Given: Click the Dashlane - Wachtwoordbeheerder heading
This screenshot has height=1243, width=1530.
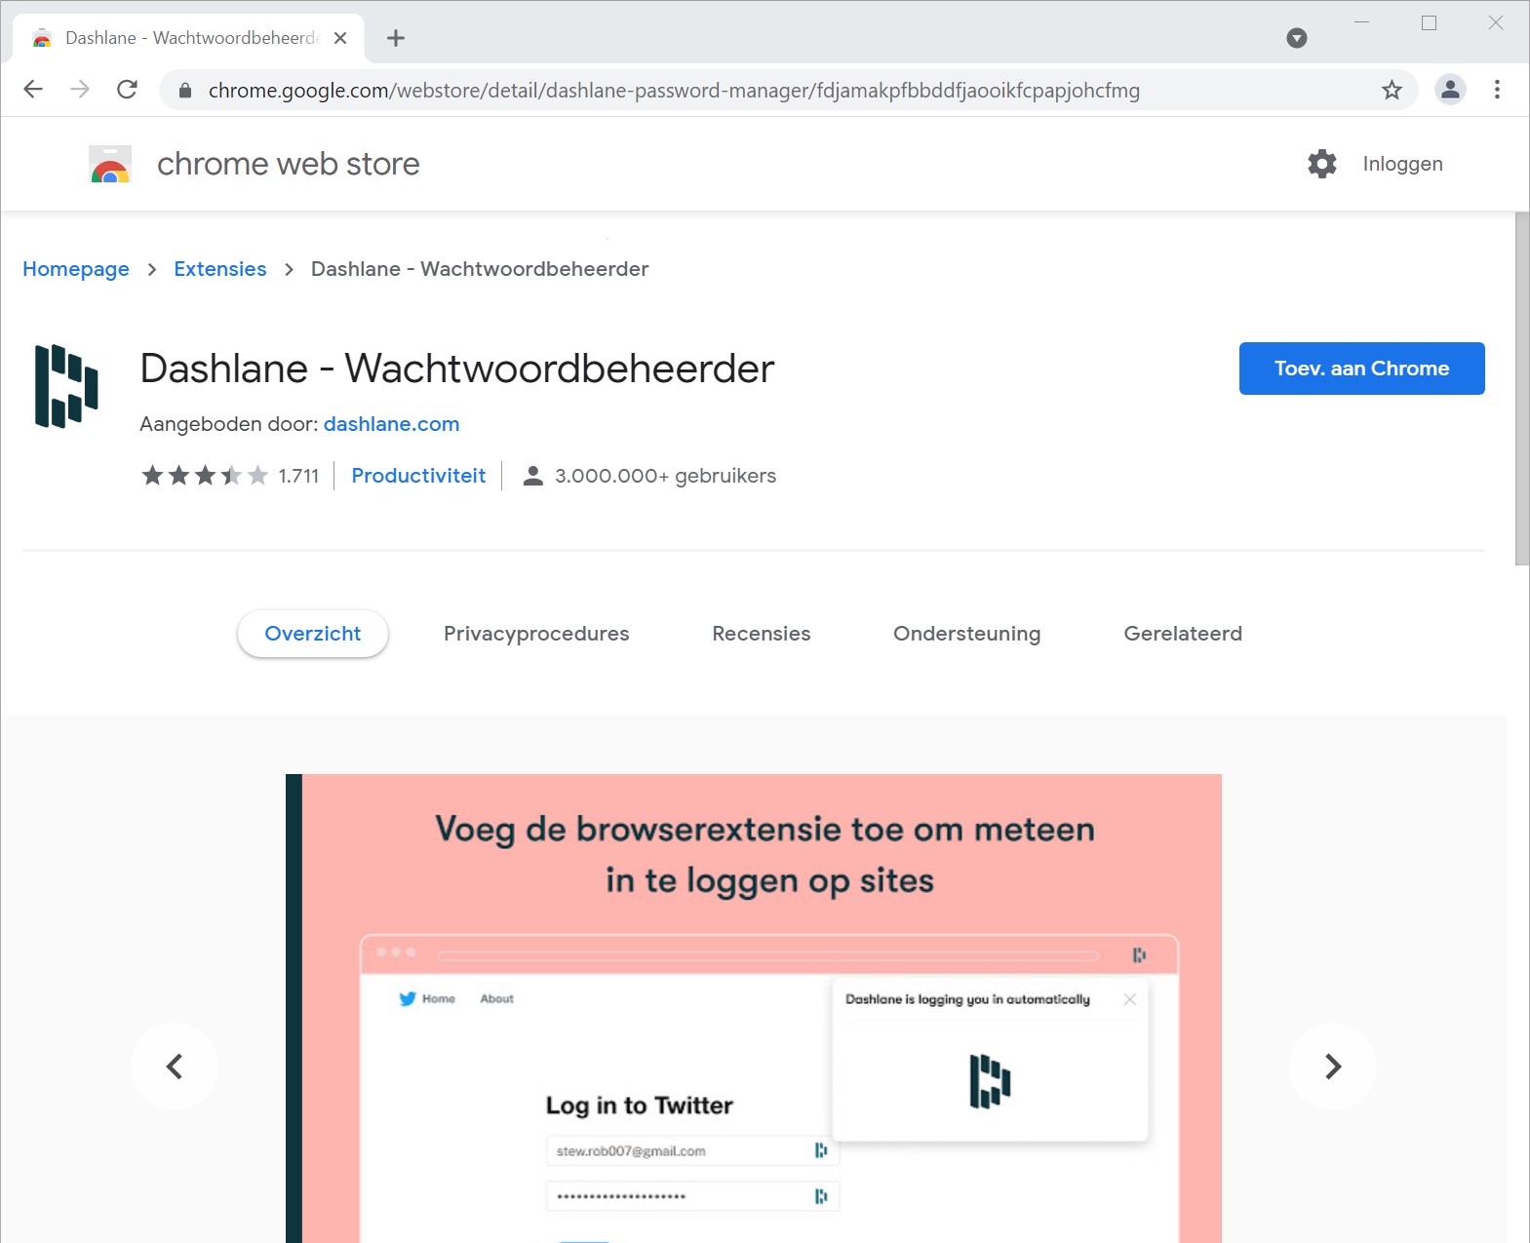Looking at the screenshot, I should pos(457,369).
